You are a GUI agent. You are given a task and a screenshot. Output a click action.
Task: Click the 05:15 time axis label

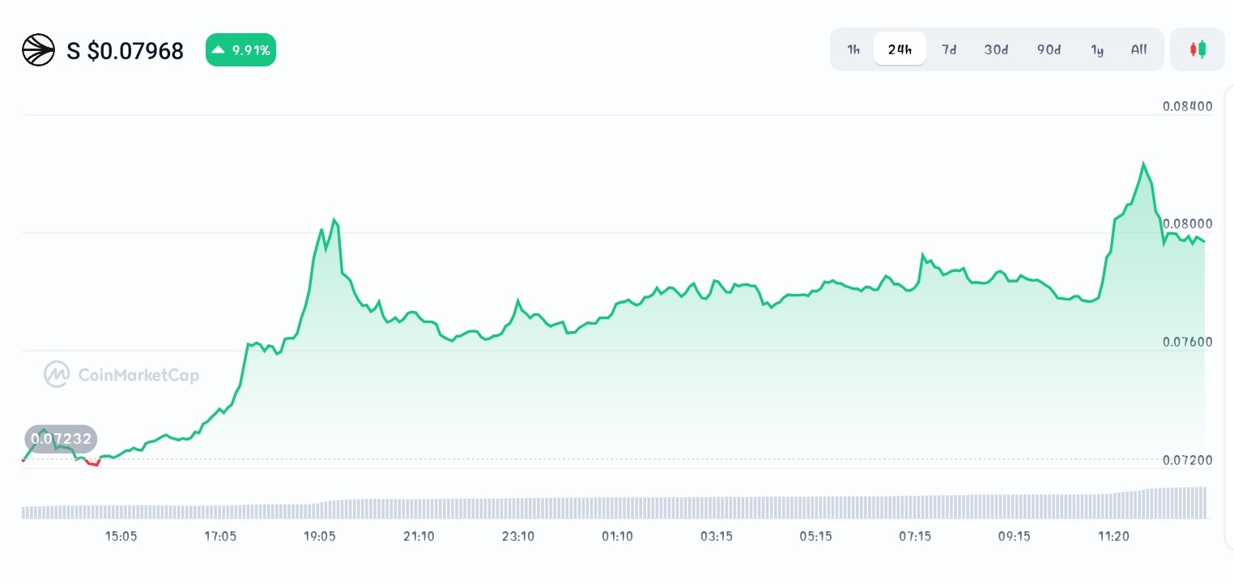[x=815, y=536]
